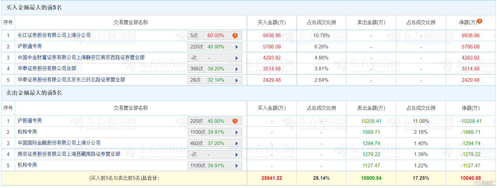Click total net amount 10040.68
497x188 pixels.
471,178
